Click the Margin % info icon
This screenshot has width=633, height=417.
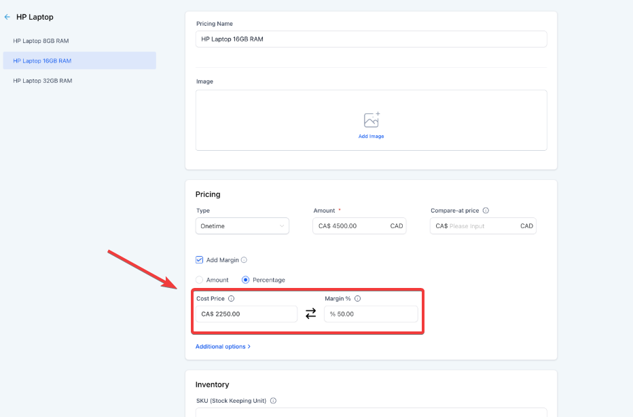[x=357, y=299]
